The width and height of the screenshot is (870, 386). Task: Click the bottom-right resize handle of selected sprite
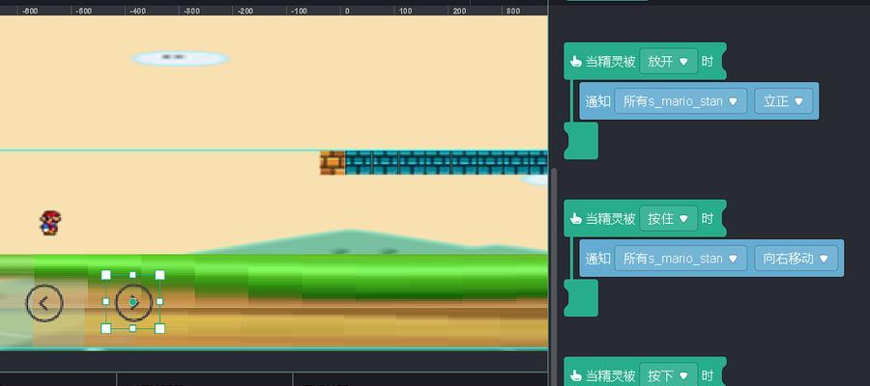click(159, 328)
